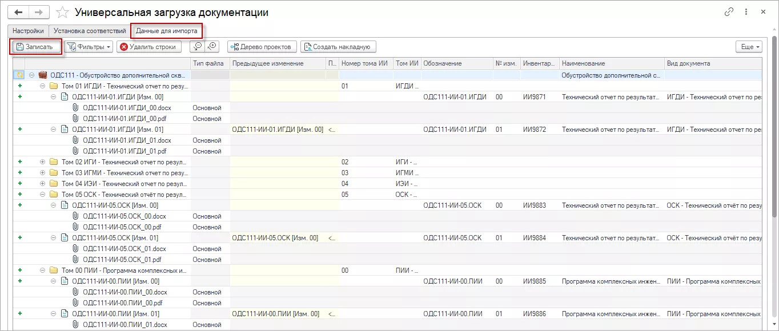The height and width of the screenshot is (331, 779).
Task: Click the back navigation arrow
Action: (x=18, y=10)
